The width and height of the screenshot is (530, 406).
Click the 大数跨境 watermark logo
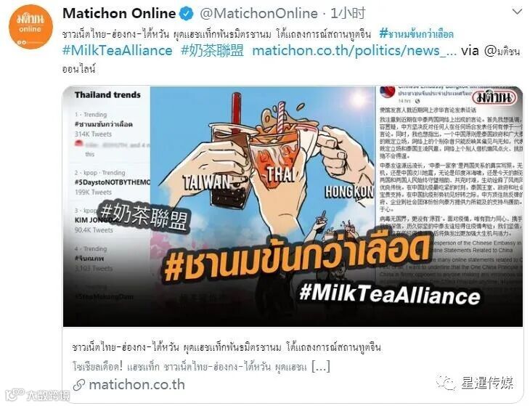pos(38,394)
